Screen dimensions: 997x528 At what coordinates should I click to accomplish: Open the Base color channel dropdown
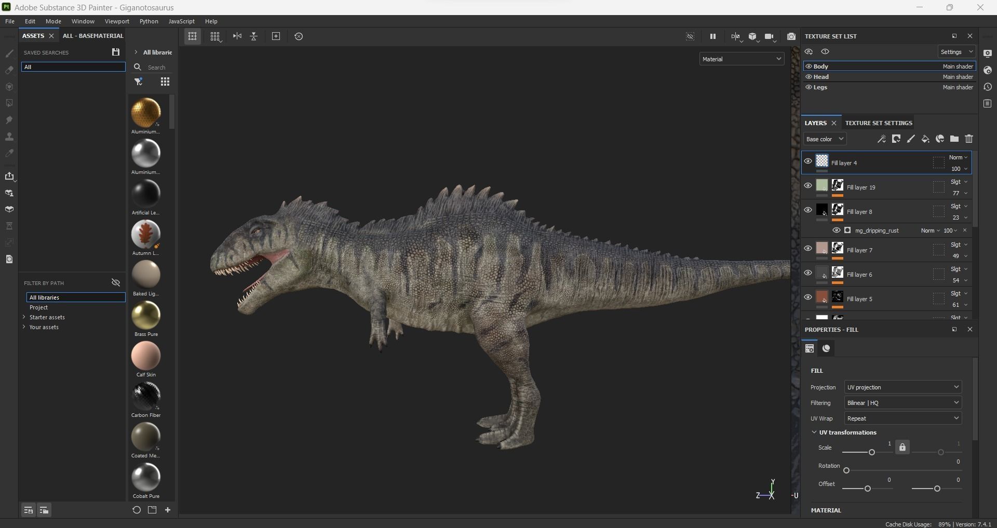pos(825,139)
